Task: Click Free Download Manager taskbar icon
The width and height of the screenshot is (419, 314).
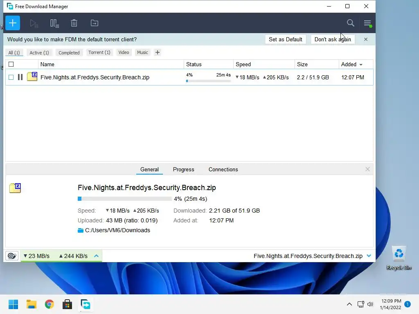Action: pyautogui.click(x=86, y=304)
